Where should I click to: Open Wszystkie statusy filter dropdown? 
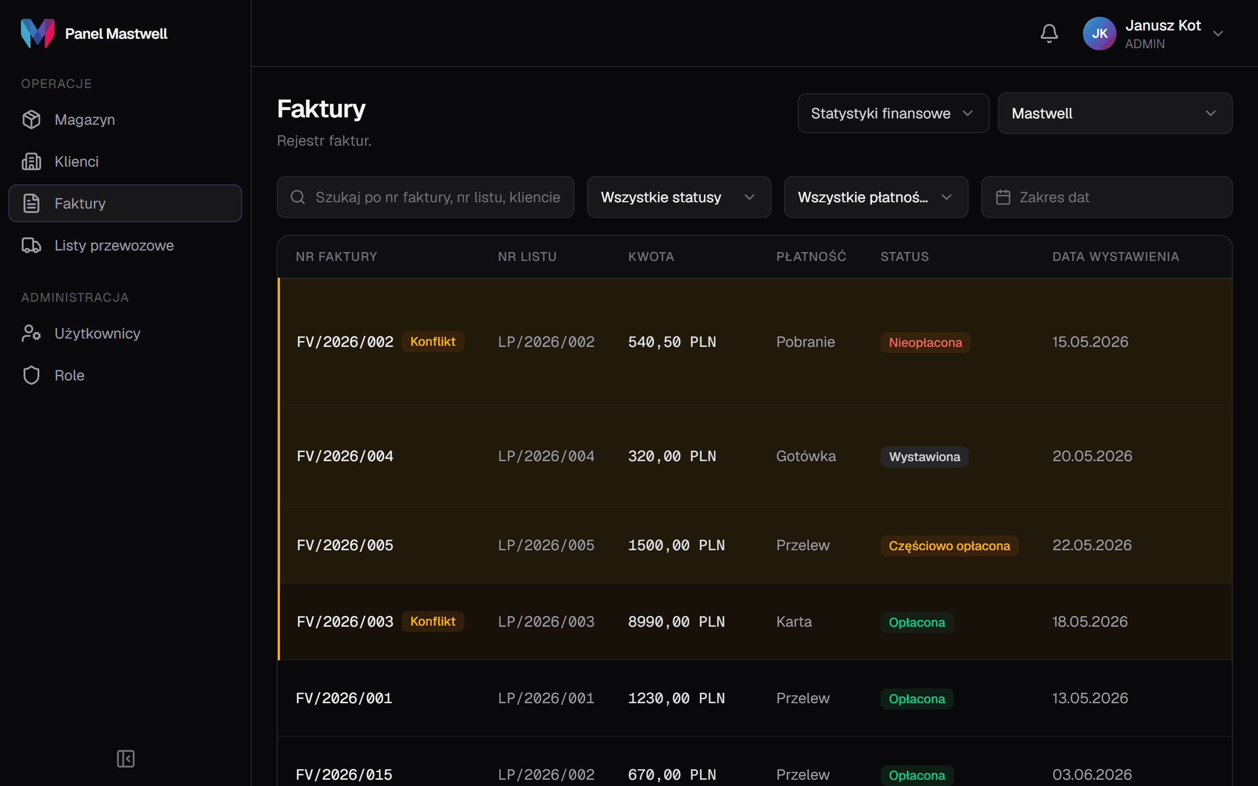[x=679, y=197]
